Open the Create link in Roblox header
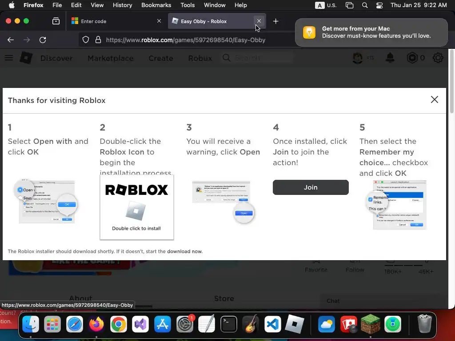Screen dimensions: 455x341 (161, 58)
